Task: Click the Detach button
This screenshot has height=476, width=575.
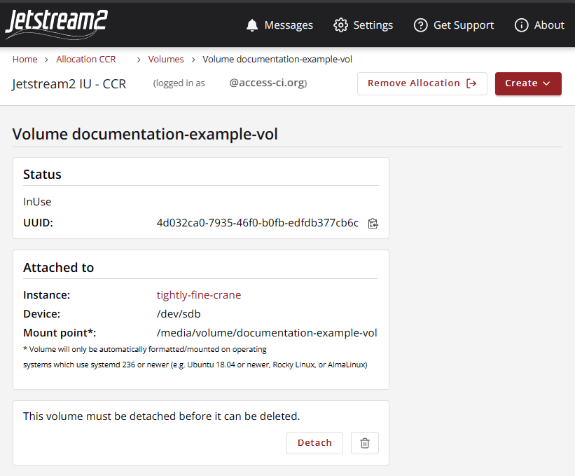Action: coord(314,442)
